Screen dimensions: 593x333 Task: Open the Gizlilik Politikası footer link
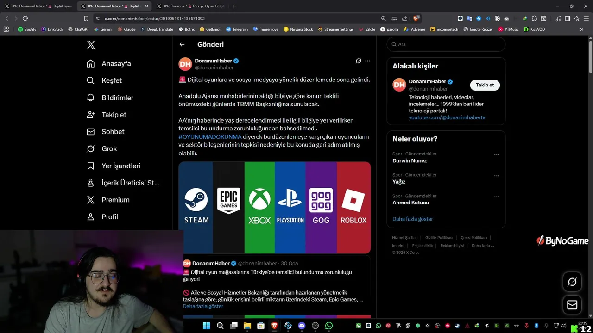[x=439, y=238]
